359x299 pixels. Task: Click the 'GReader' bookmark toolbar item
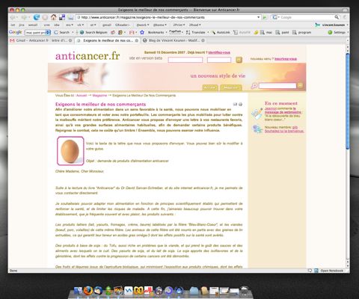[x=123, y=25]
